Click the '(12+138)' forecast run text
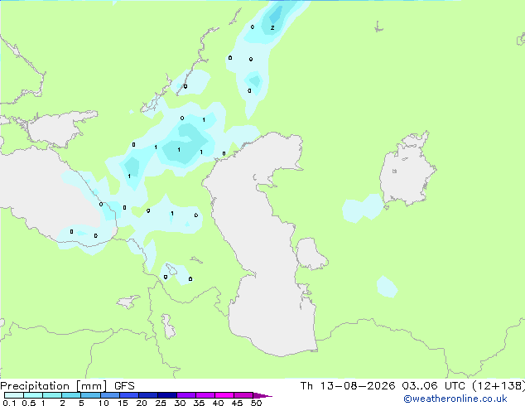Viewport: 525px width, 406px height. tap(499, 385)
